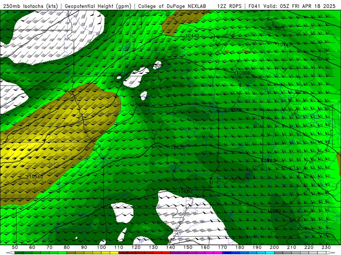341x255 pixels.
Task: Click the legend value 60
Action: (x=32, y=247)
